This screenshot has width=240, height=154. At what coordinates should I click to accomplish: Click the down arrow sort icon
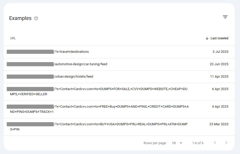click(207, 38)
